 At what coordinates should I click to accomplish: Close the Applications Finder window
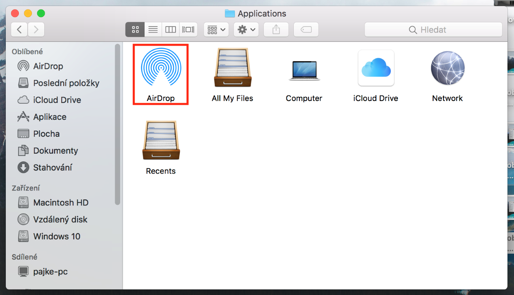coord(15,13)
